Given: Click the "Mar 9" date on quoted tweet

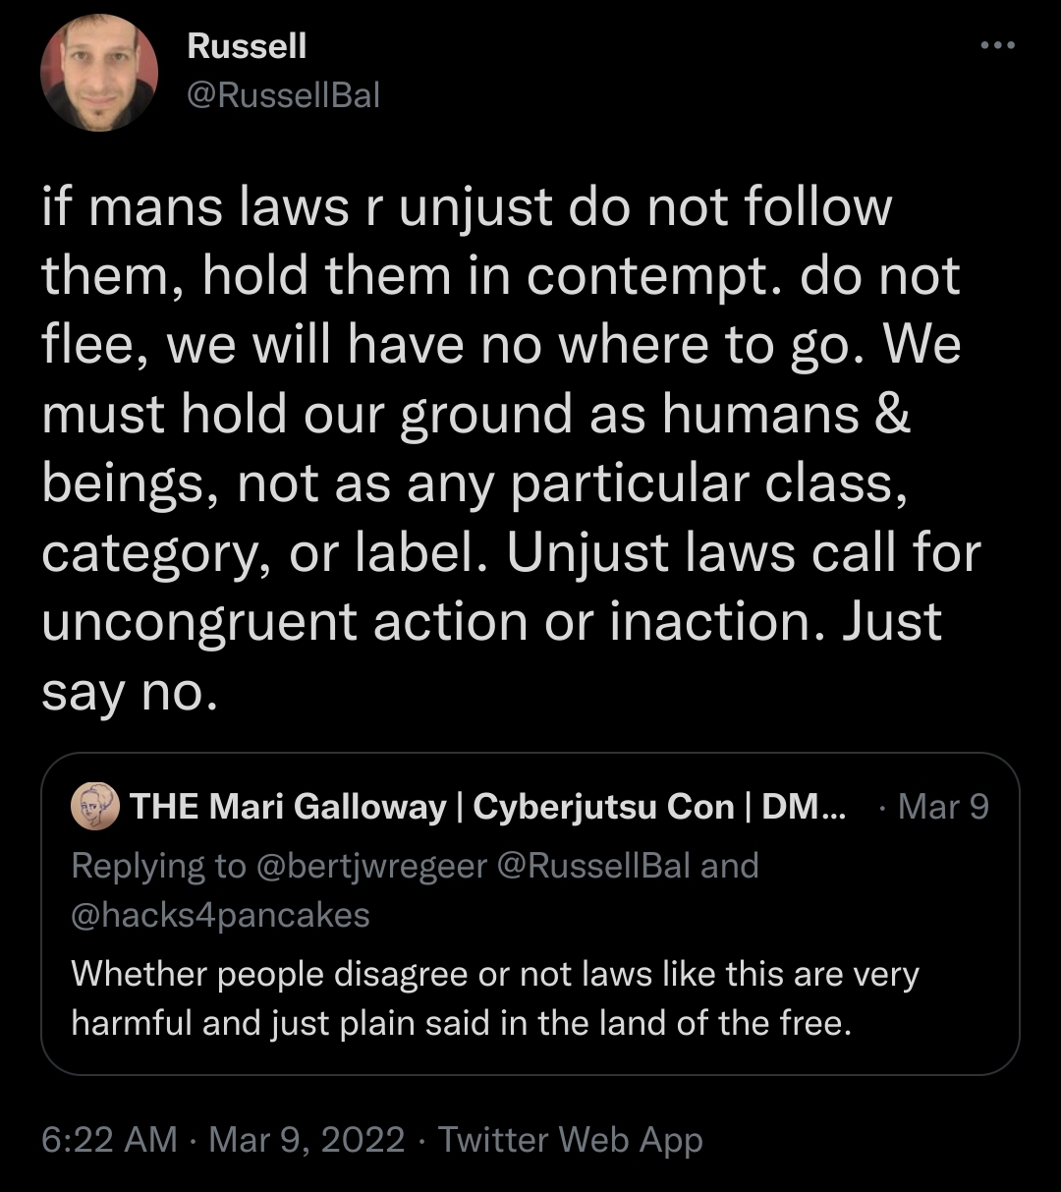Looking at the screenshot, I should point(943,807).
